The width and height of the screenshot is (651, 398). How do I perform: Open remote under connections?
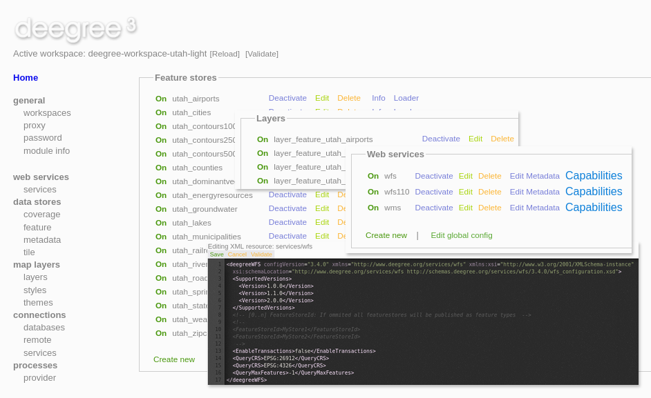coord(37,339)
